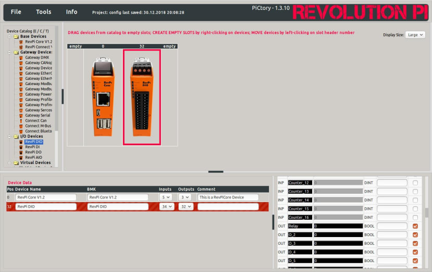
Task: Click the Gateway Profinet icon
Action: coord(21,104)
